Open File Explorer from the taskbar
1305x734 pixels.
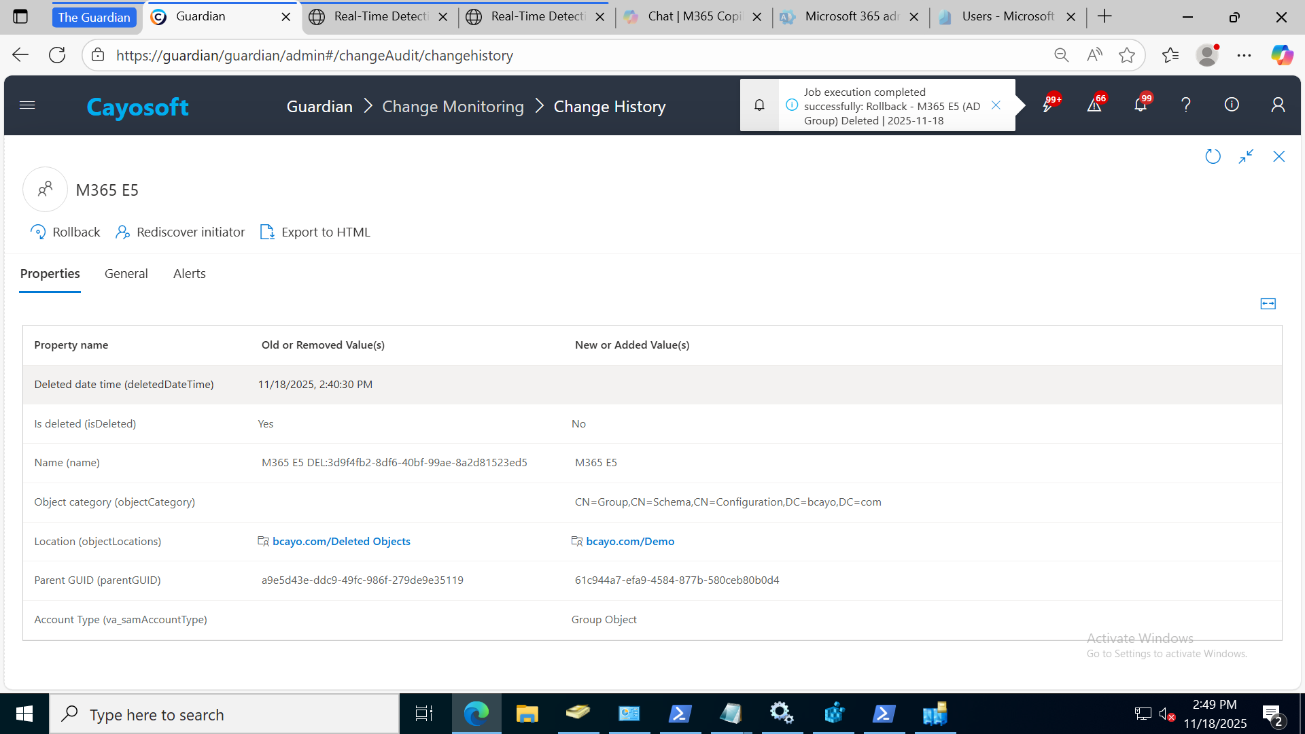click(527, 714)
